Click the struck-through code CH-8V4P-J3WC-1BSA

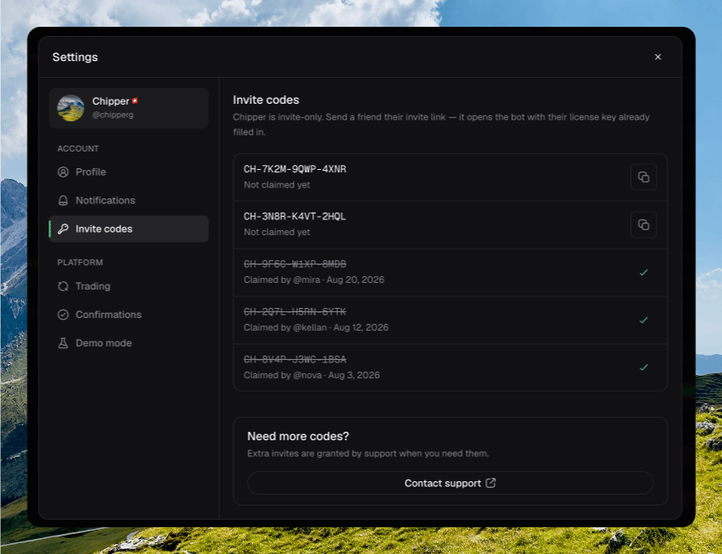pyautogui.click(x=294, y=359)
